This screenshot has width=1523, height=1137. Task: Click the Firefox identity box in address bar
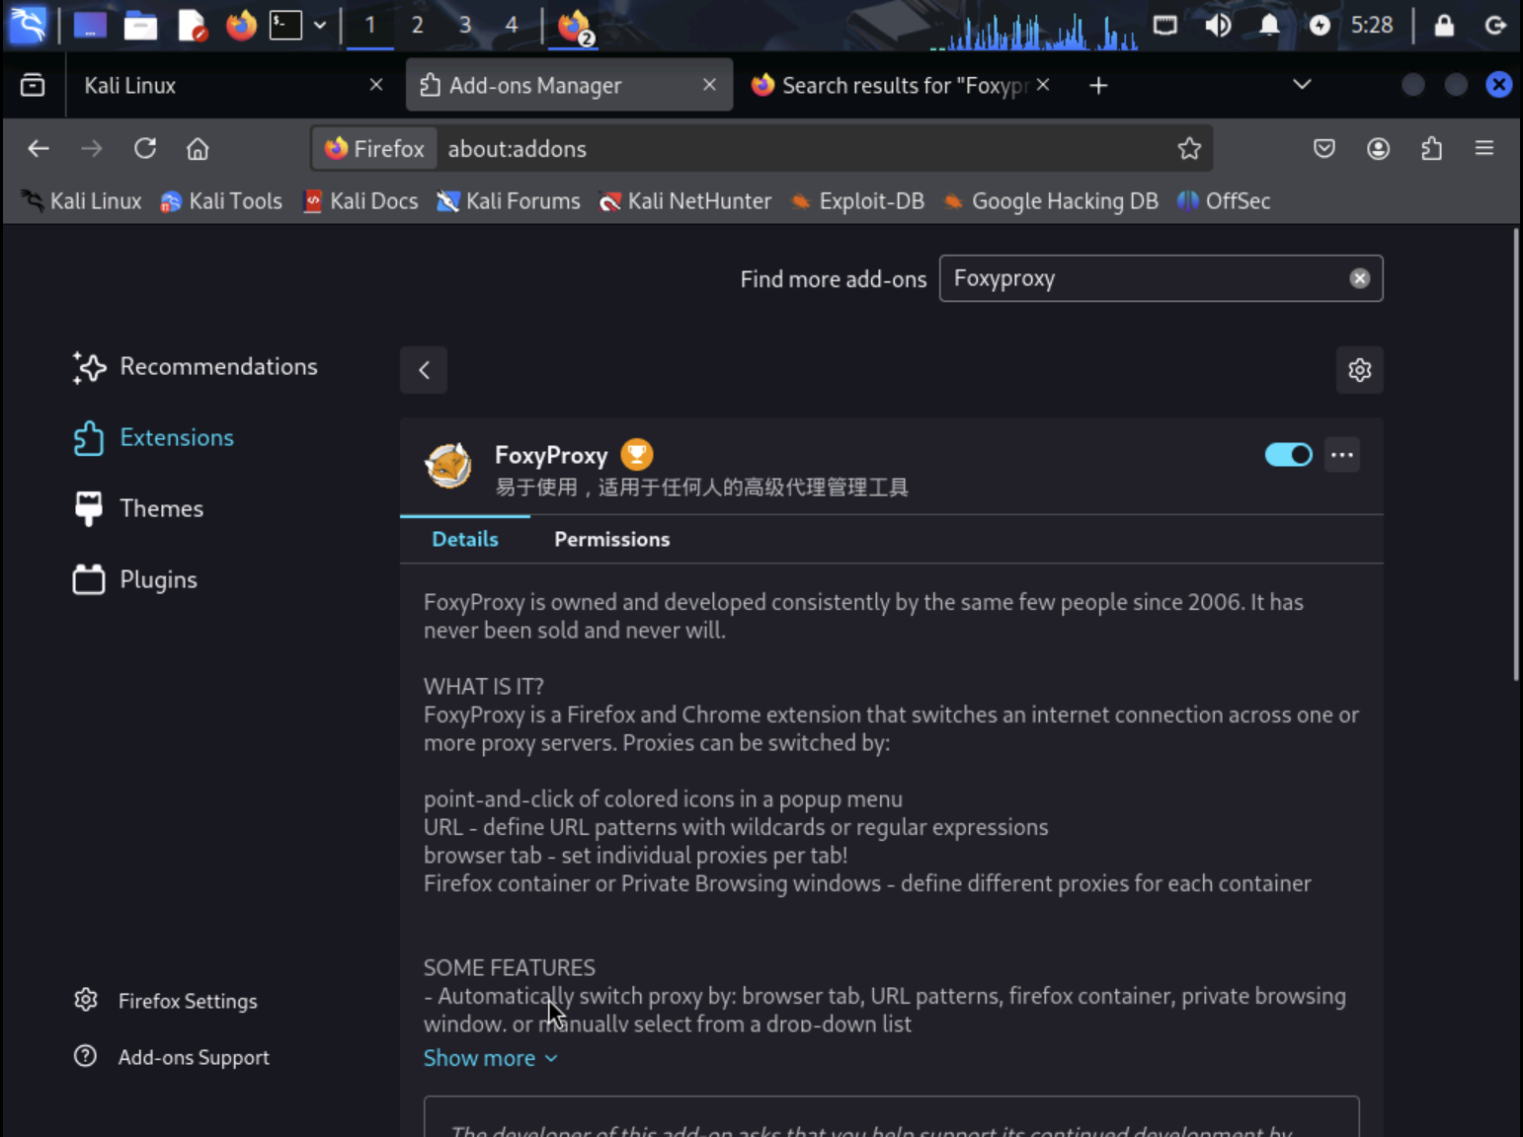click(x=375, y=149)
